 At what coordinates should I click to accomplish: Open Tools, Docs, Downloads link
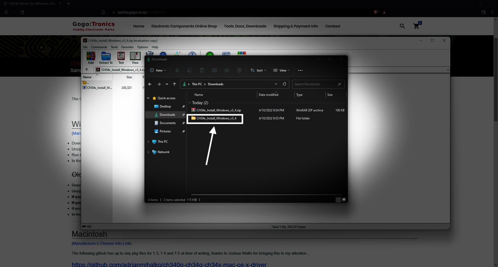tap(245, 26)
